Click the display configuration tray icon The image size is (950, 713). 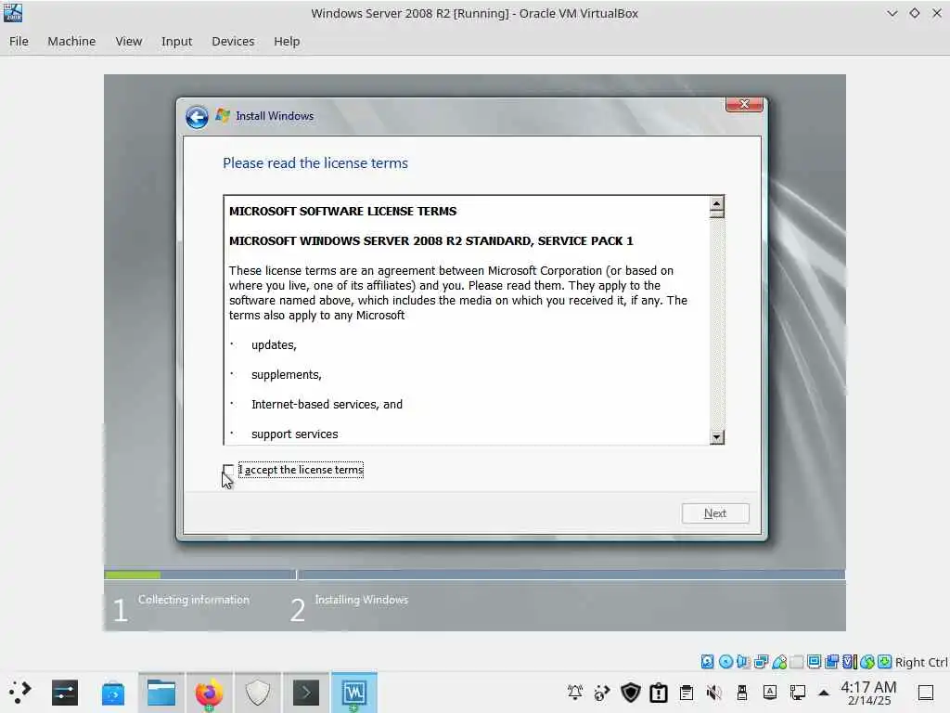pos(798,693)
